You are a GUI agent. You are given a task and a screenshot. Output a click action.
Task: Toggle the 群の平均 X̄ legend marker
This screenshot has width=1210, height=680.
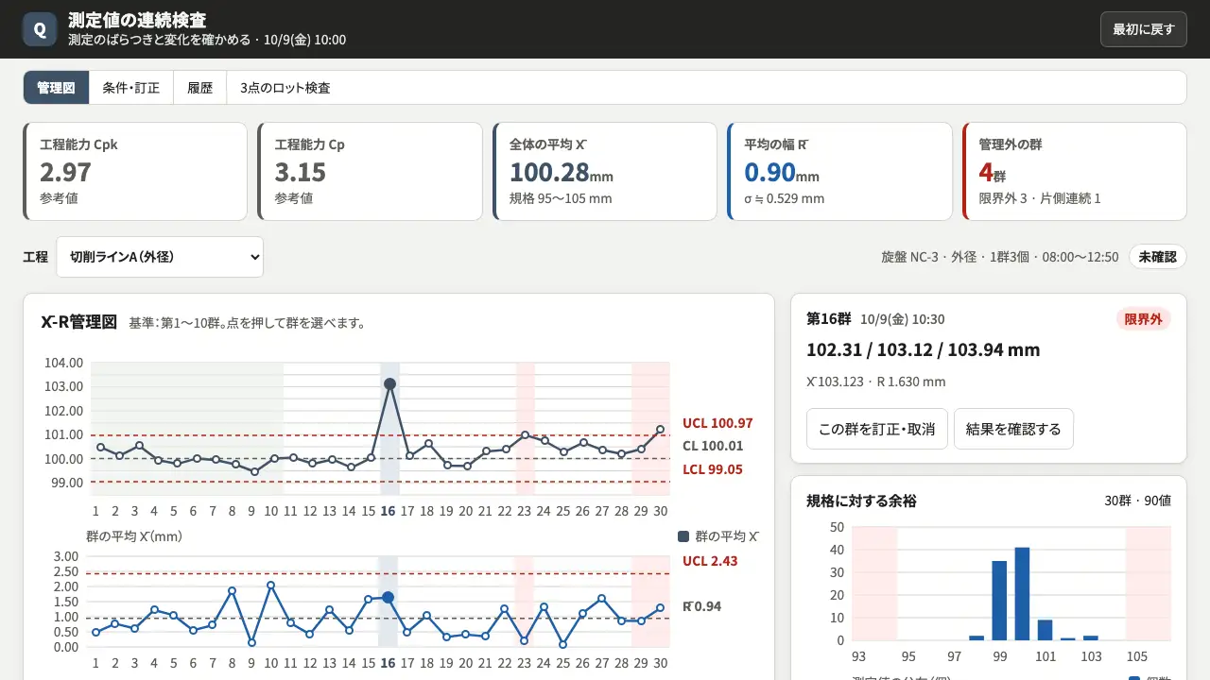(x=683, y=536)
